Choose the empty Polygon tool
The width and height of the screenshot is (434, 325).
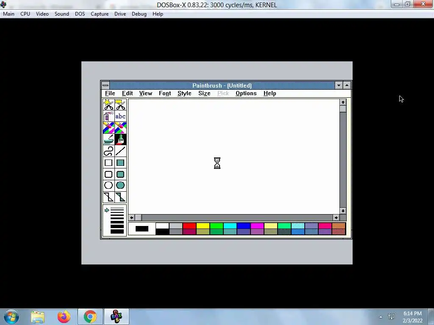tap(108, 197)
